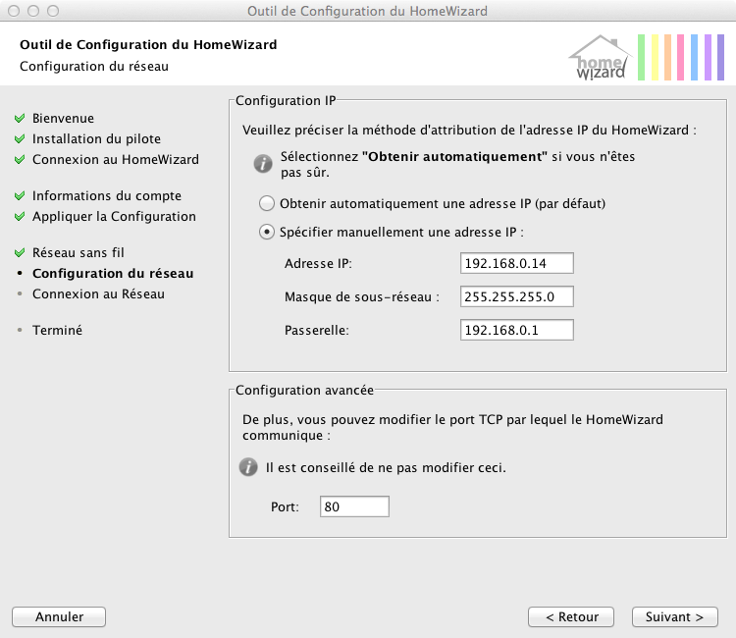Click the 'Masque de sous-réseau :' label
The image size is (736, 638).
tap(362, 296)
